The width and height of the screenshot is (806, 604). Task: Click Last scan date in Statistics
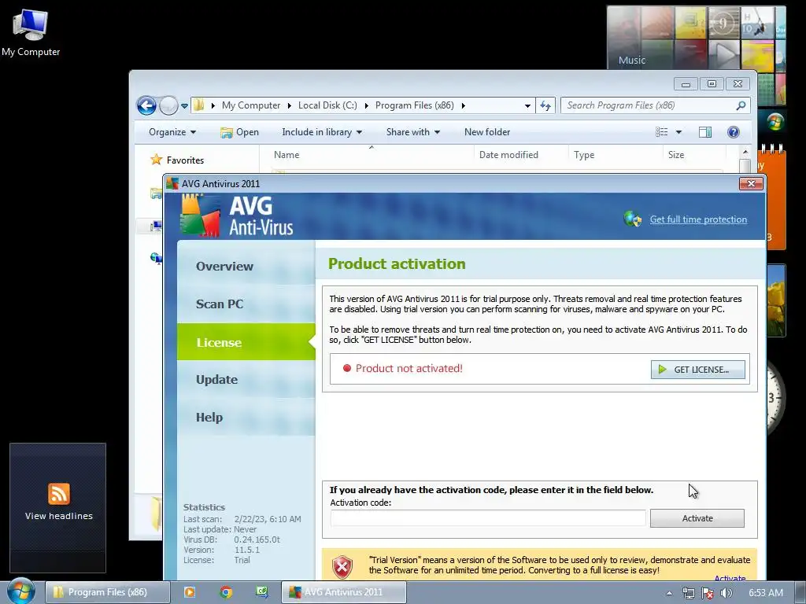pyautogui.click(x=268, y=519)
